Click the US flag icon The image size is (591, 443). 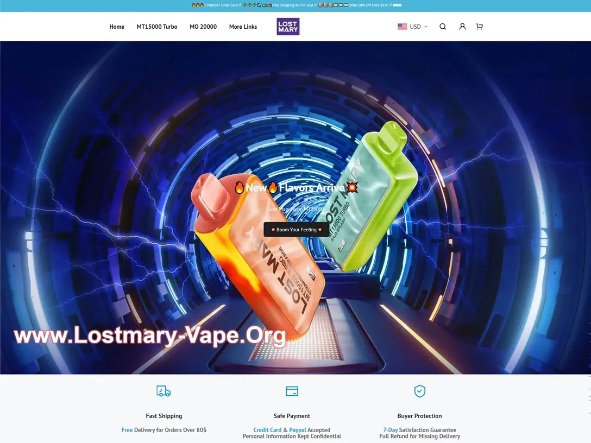coord(402,27)
